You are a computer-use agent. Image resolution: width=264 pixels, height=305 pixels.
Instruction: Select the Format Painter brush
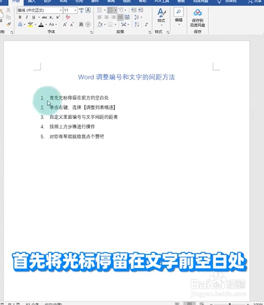click(x=8, y=24)
